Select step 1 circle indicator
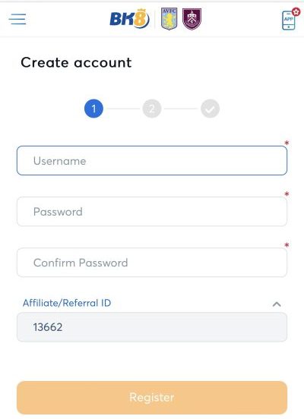Screen dimensions: 304x419 pos(93,109)
